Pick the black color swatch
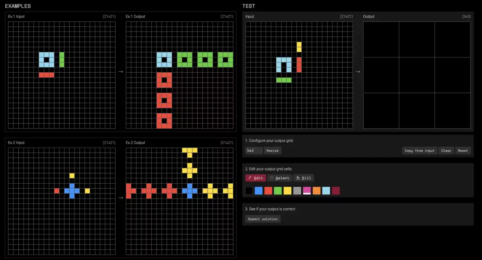Screen dimensions: 482x260 point(249,191)
